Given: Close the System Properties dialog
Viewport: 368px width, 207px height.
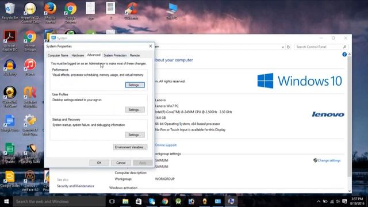Looking at the screenshot, I should [151, 46].
